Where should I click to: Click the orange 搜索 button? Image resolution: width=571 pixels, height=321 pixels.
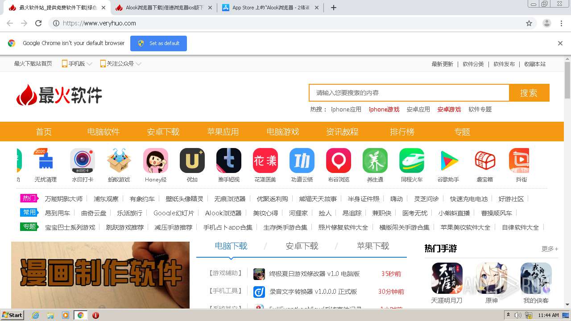point(529,93)
